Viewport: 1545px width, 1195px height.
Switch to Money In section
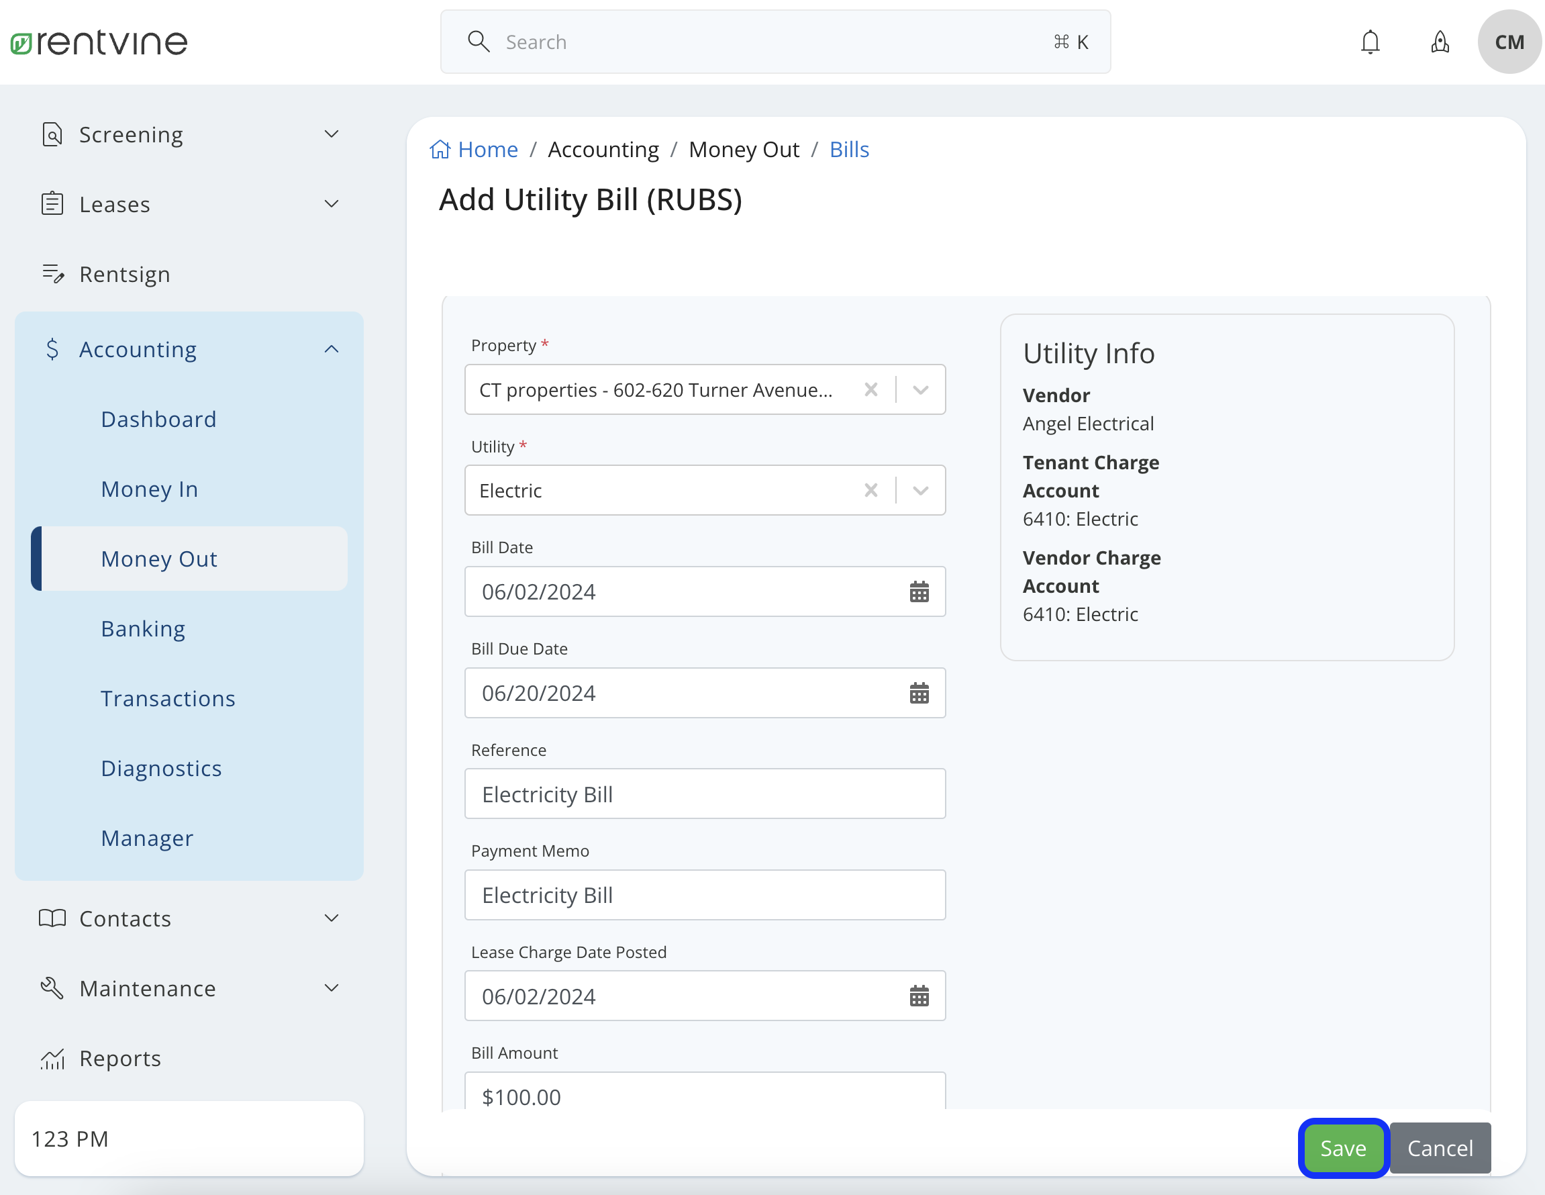click(x=148, y=488)
